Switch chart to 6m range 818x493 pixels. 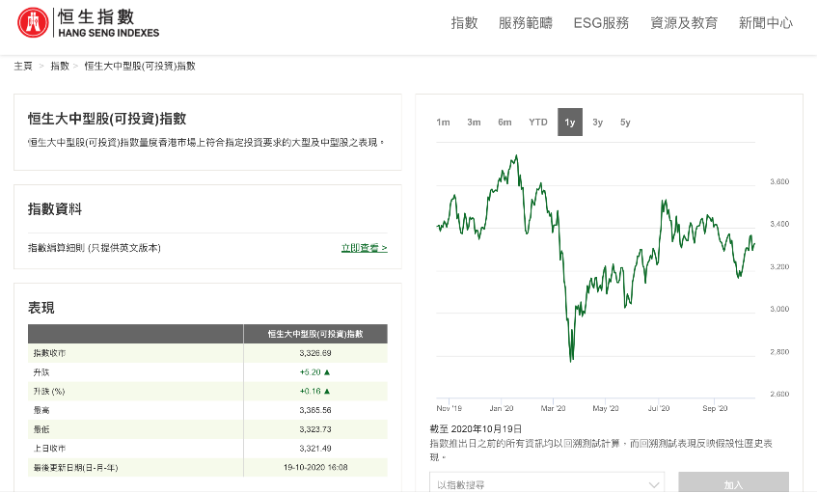504,123
